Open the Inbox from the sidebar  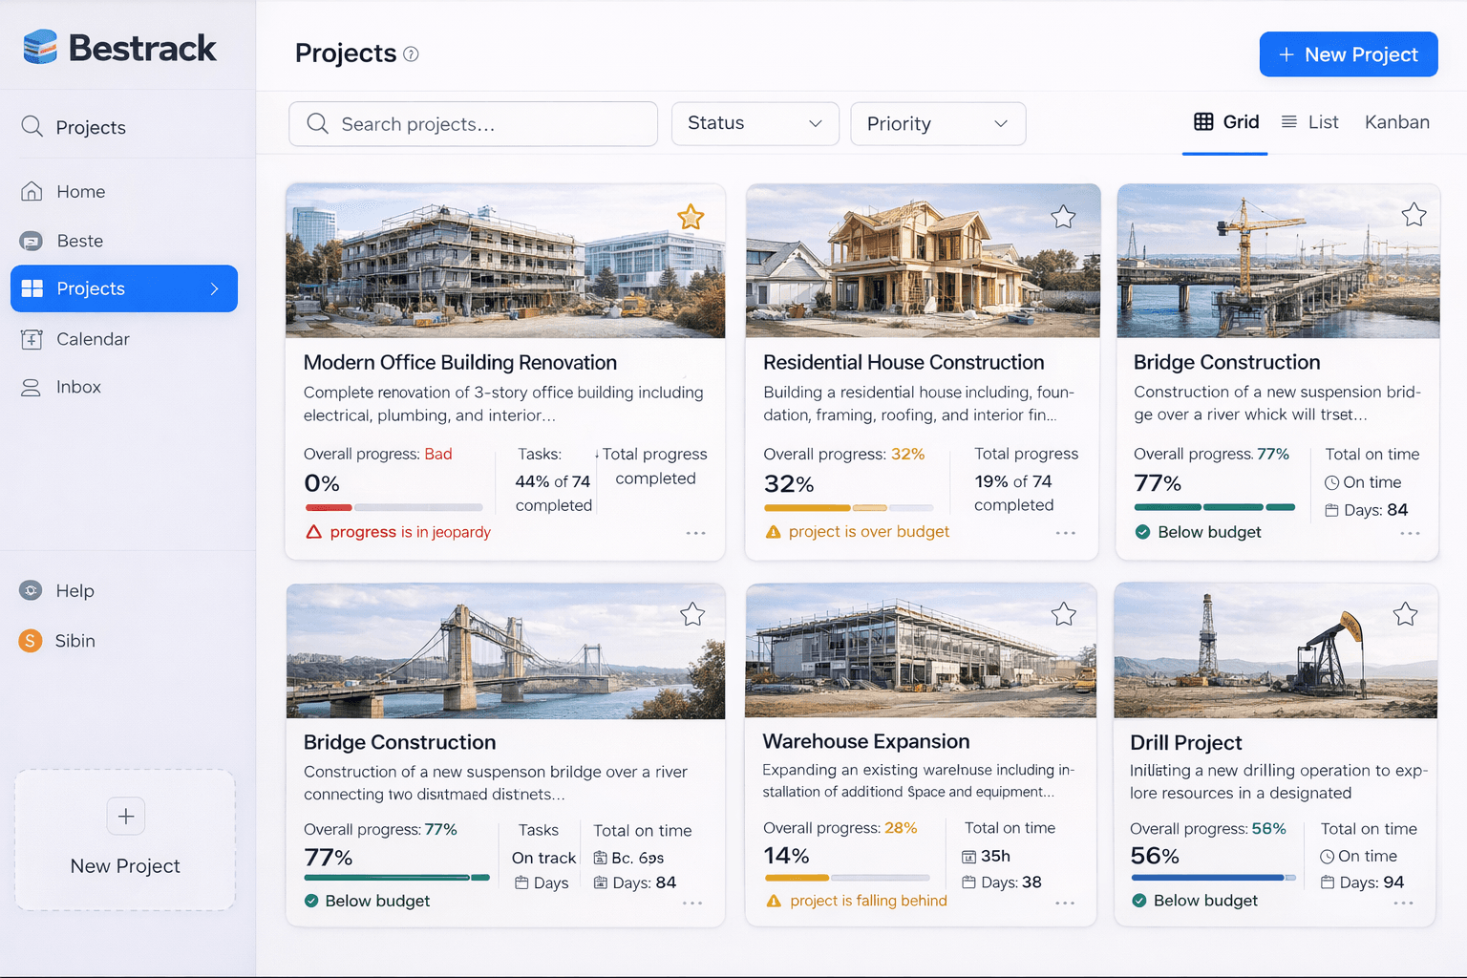pyautogui.click(x=78, y=386)
